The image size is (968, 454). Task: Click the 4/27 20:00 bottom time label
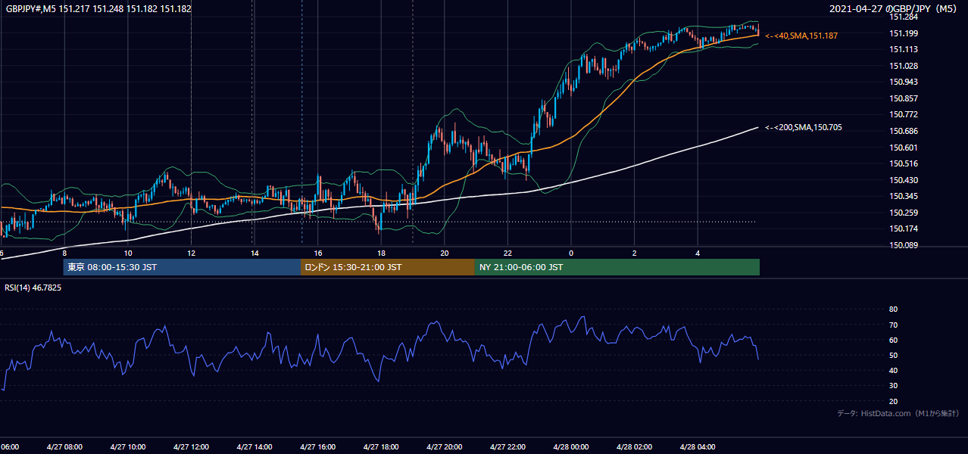tap(444, 446)
